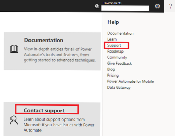Click Give Feedback in Help panel
The image size is (175, 136).
tap(119, 63)
